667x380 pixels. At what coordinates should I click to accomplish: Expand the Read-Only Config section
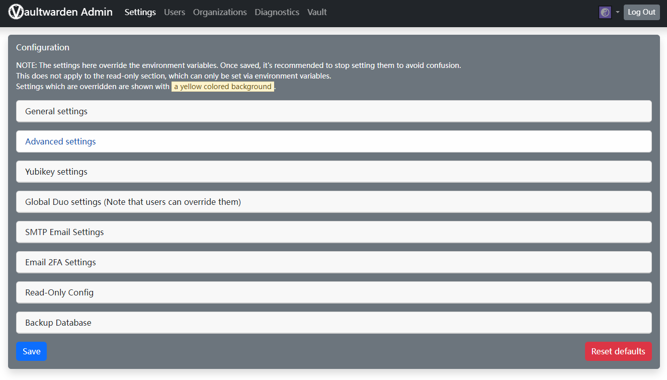[334, 292]
